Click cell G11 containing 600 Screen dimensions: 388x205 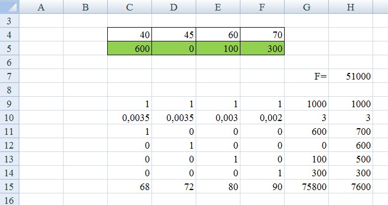307,132
